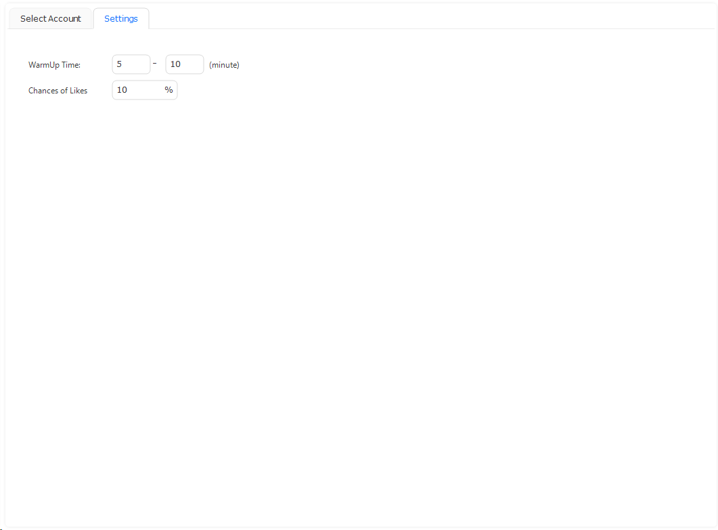Focus the maximum WarmUp Time field
This screenshot has width=718, height=530.
pos(184,64)
